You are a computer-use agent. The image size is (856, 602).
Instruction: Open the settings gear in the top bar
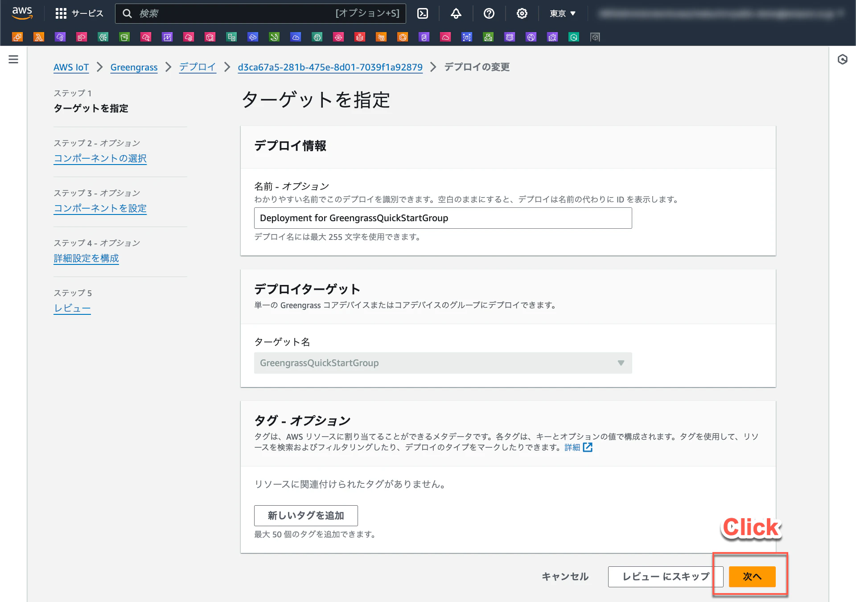pos(522,13)
